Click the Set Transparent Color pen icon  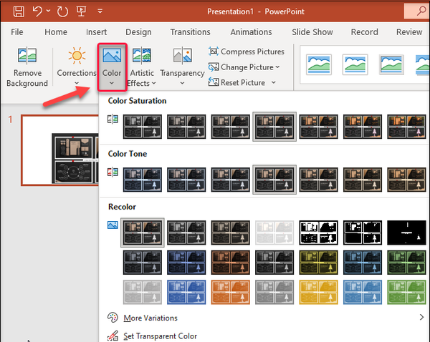(x=113, y=336)
